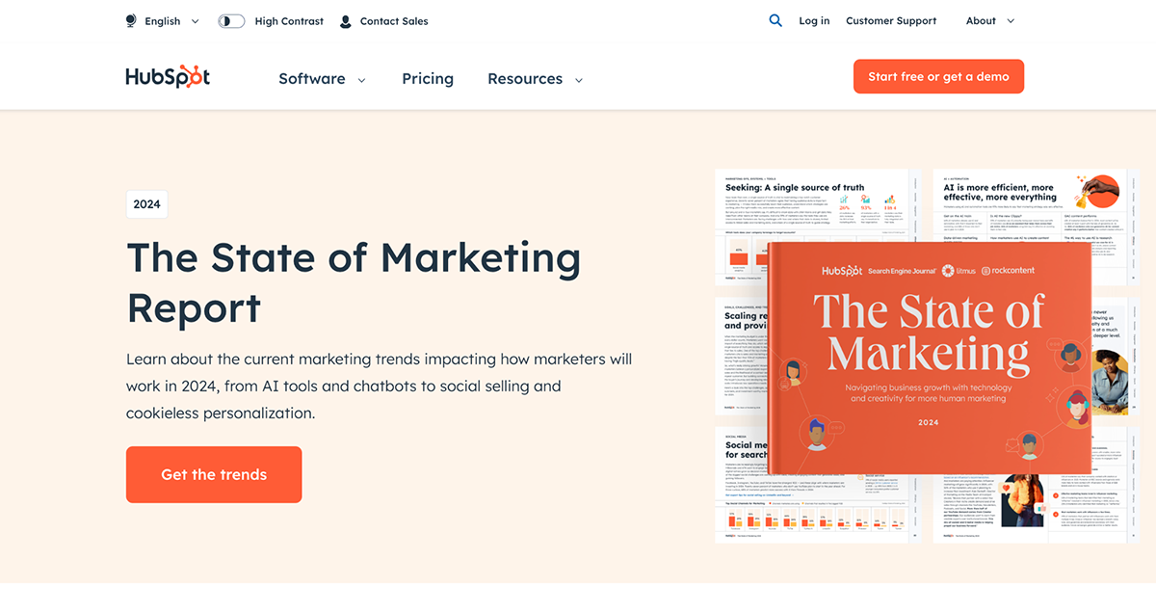Toggle High Contrast mode

[231, 20]
